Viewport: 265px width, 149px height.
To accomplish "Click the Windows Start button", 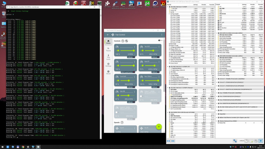I will click(2, 147).
